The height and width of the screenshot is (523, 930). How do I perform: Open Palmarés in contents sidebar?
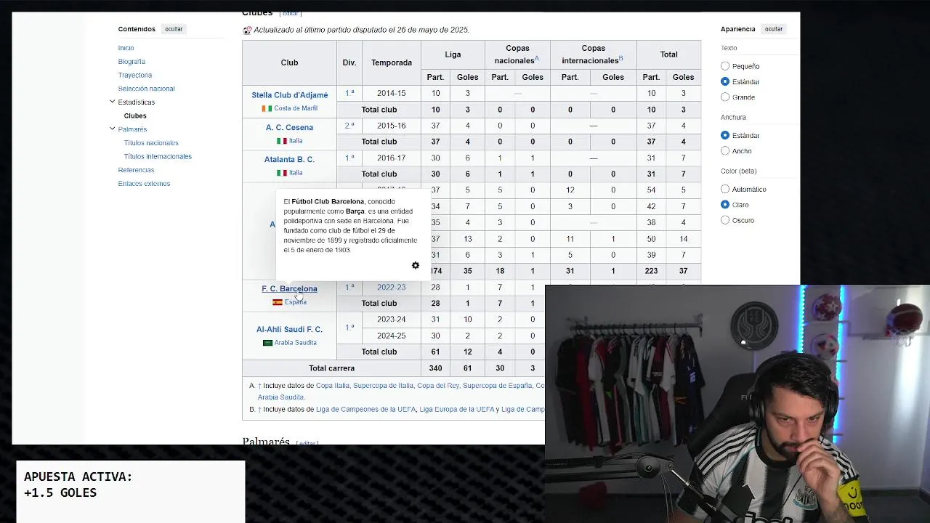click(x=132, y=129)
